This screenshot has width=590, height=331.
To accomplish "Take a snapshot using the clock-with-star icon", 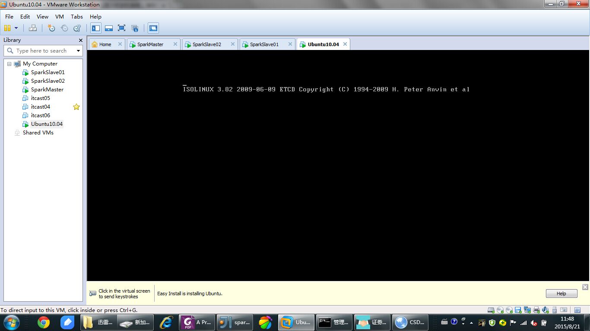I will (x=51, y=28).
